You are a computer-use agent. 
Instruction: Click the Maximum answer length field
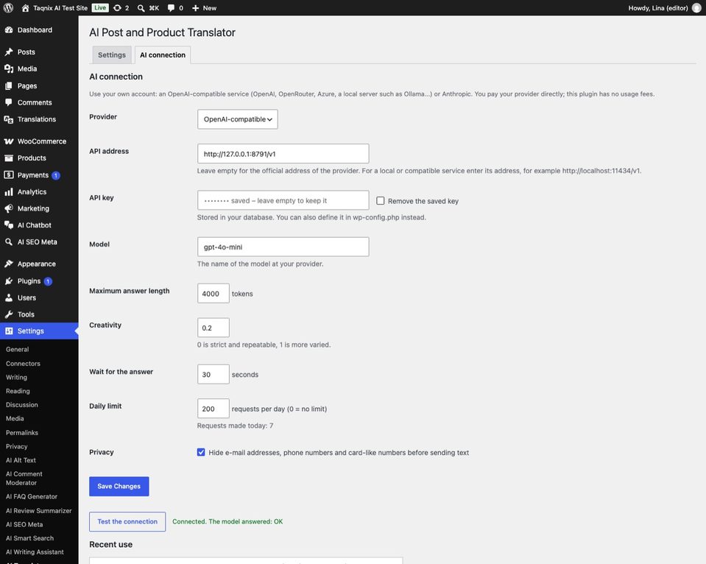[213, 293]
